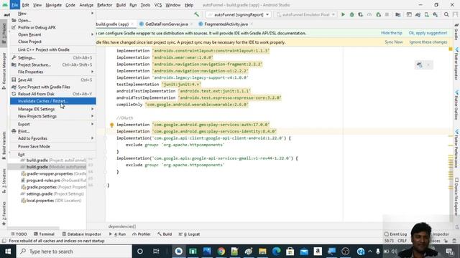The image size is (460, 258).
Task: Switch to FragmentedActivity.java tab
Action: pyautogui.click(x=226, y=24)
